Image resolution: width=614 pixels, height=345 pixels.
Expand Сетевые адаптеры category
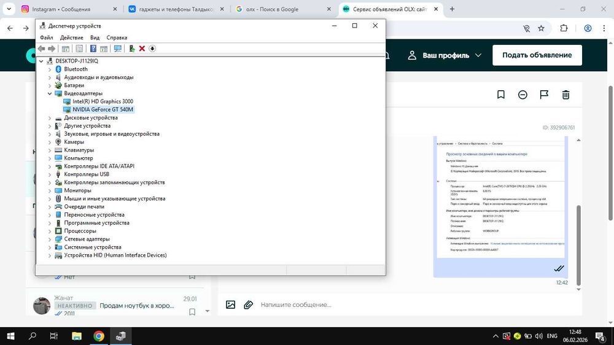tap(50, 239)
